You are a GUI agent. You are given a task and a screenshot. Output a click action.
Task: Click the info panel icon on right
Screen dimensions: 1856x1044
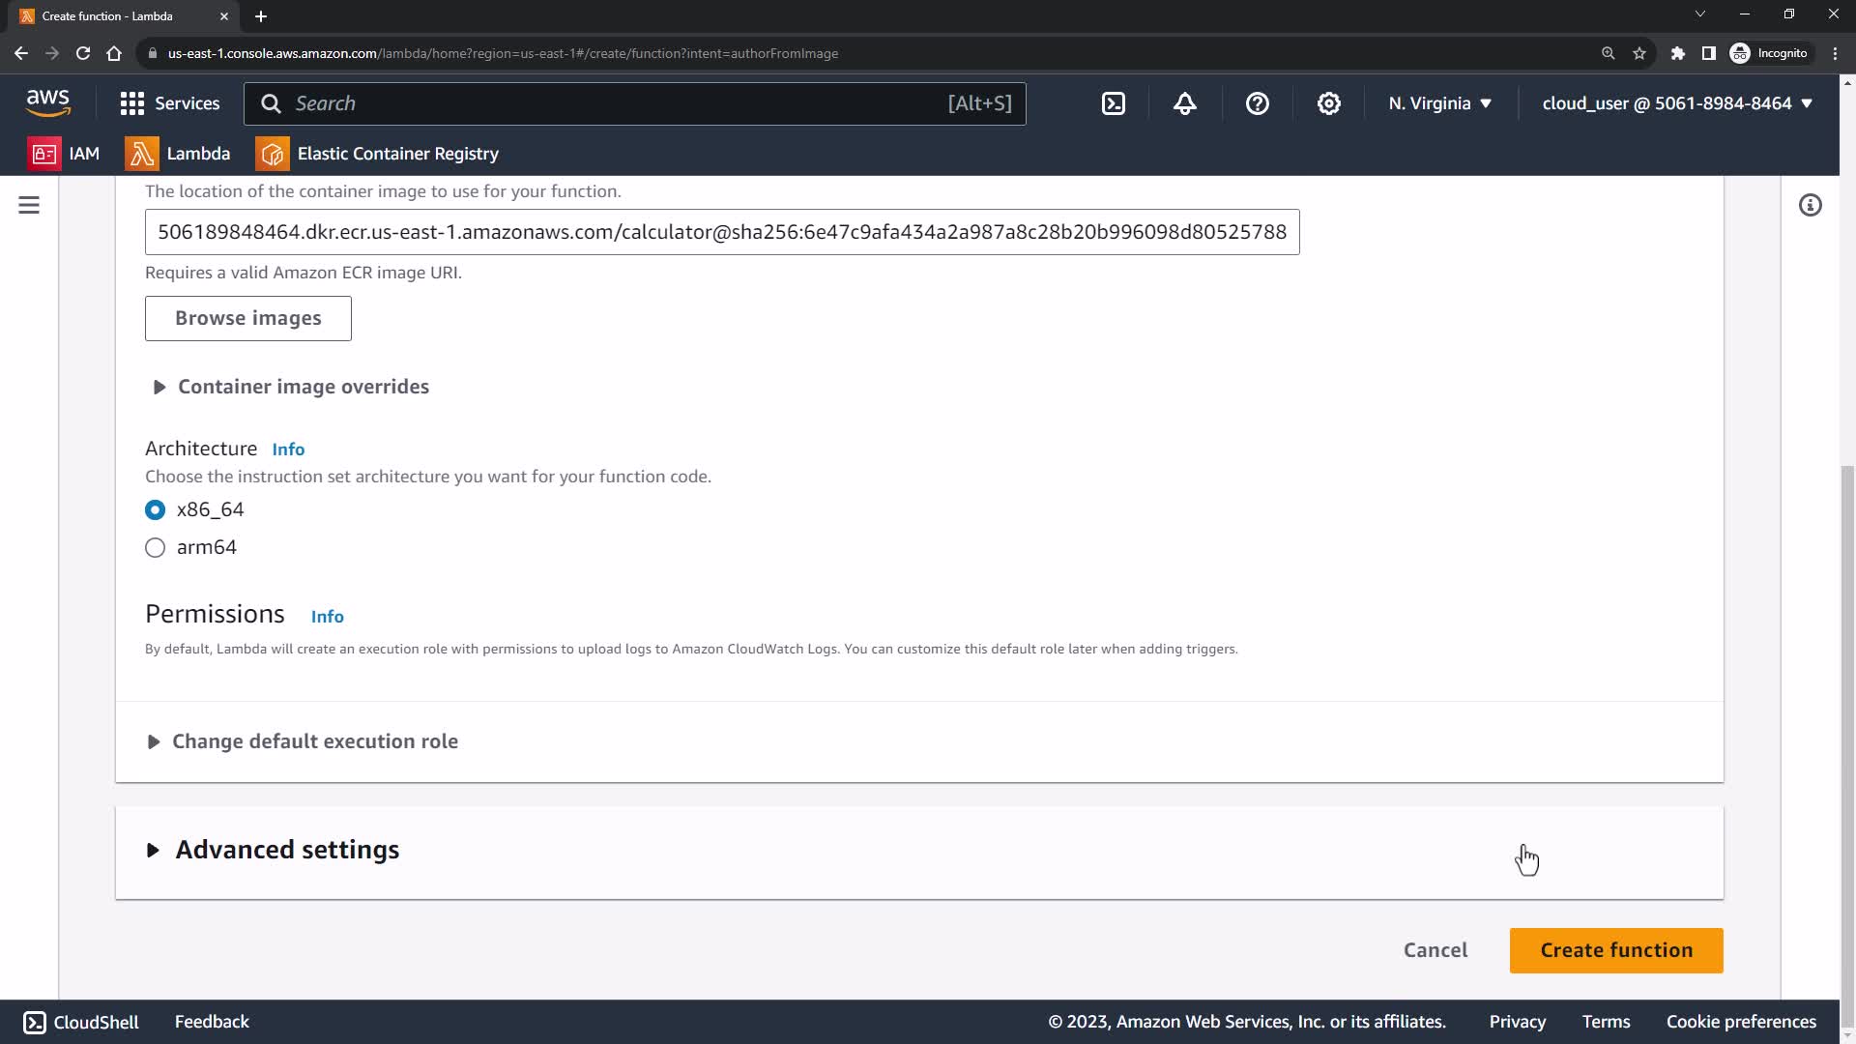[1810, 205]
